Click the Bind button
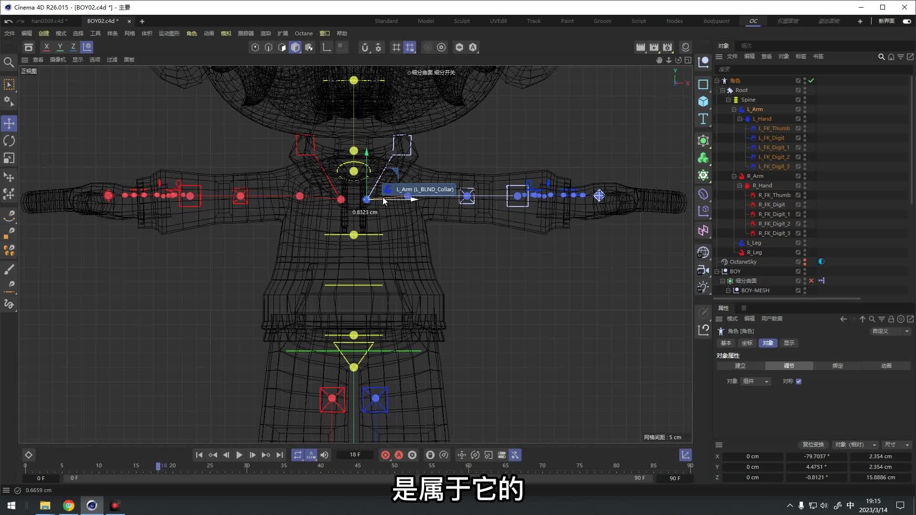Viewport: 916px width, 515px height. click(x=838, y=366)
